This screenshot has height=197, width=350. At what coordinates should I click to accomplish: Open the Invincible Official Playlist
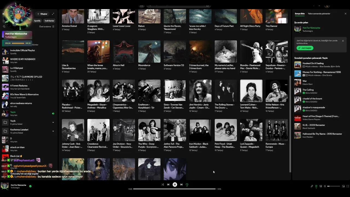point(29,52)
